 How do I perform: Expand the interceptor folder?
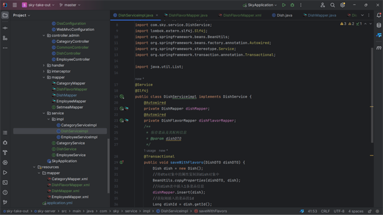click(44, 71)
